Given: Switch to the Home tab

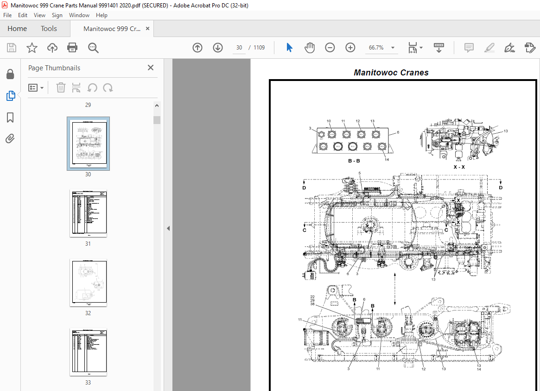Looking at the screenshot, I should pos(17,29).
